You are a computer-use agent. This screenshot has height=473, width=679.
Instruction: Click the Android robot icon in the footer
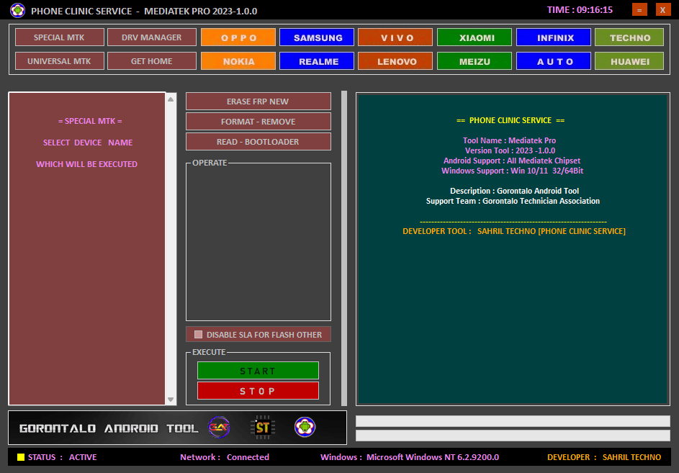pos(305,427)
